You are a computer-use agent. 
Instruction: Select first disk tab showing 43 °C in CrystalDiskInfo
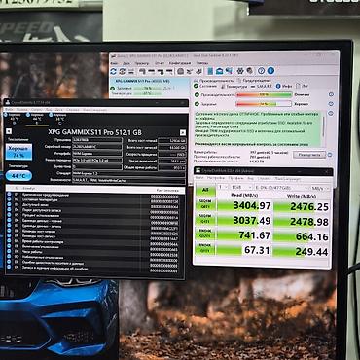(14, 119)
